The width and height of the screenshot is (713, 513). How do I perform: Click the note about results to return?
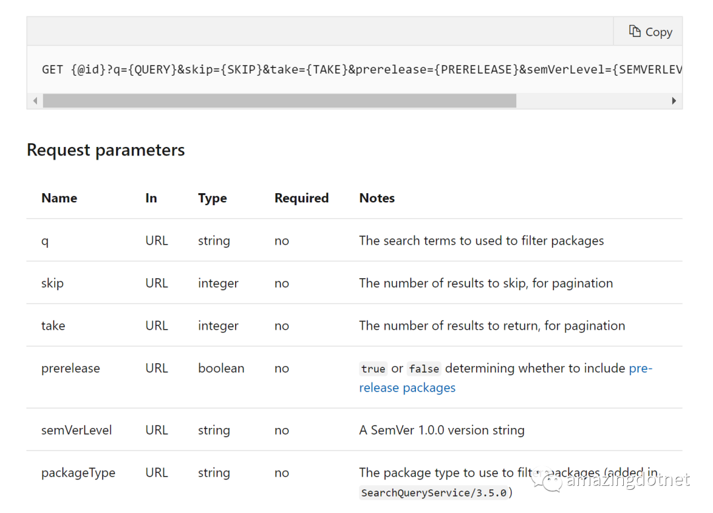(x=492, y=326)
